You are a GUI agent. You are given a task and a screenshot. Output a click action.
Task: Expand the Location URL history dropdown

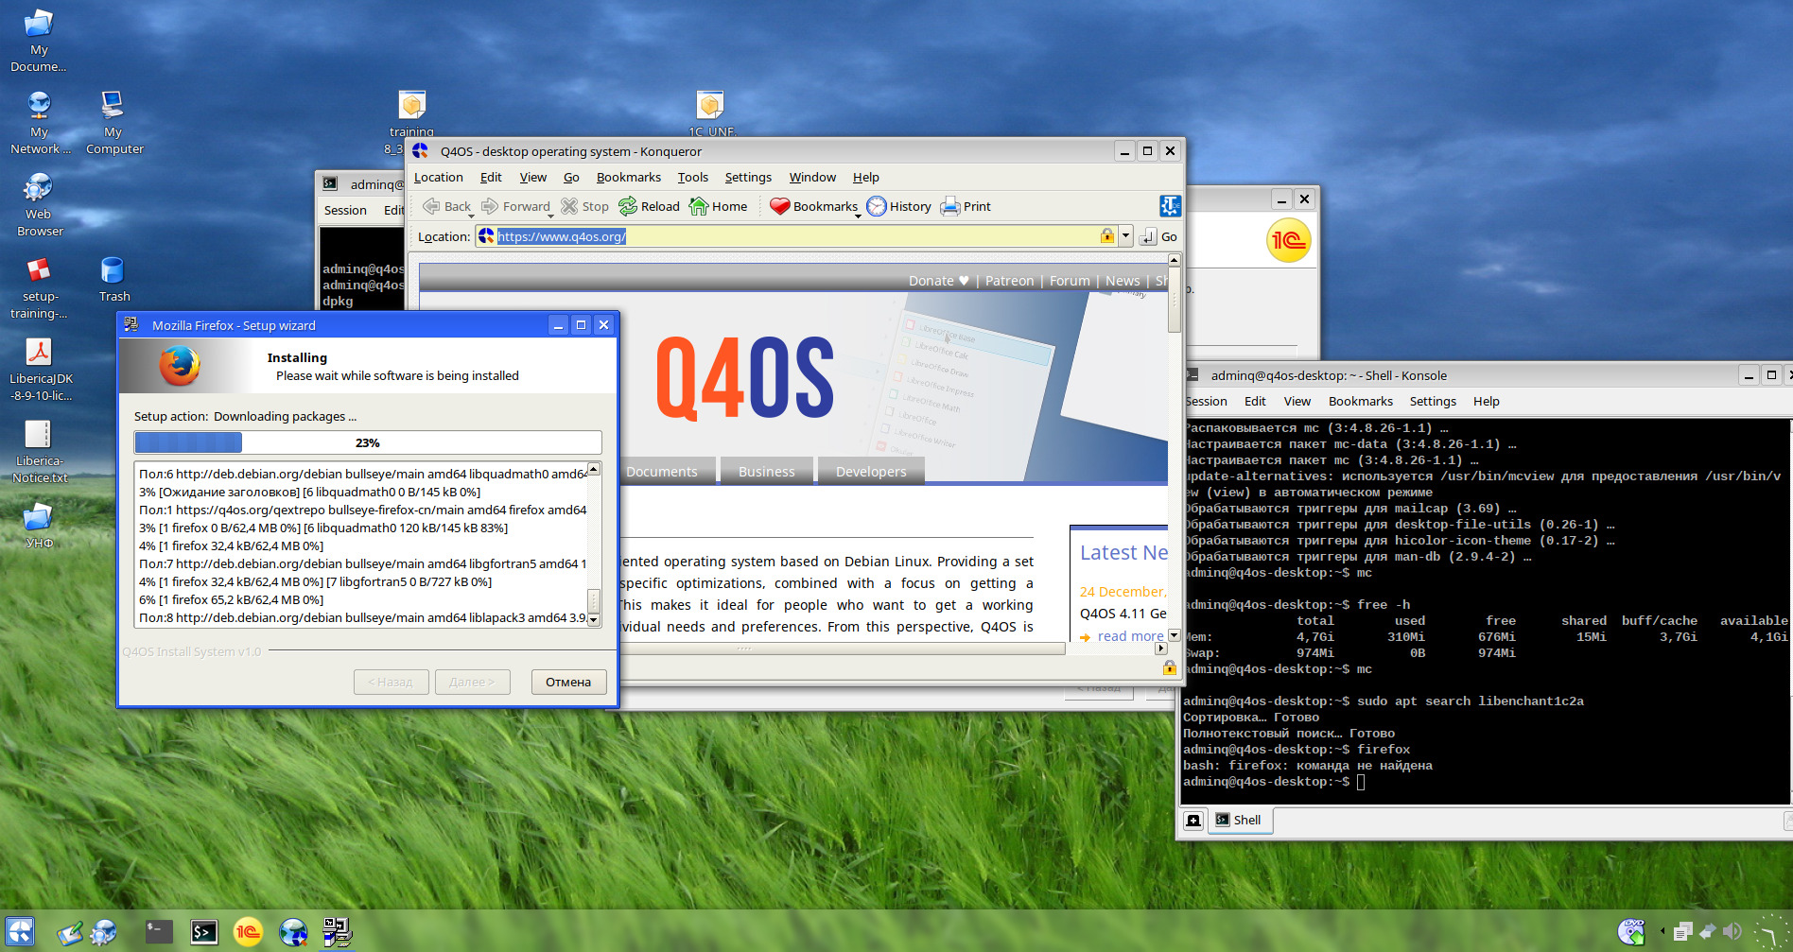pos(1125,236)
